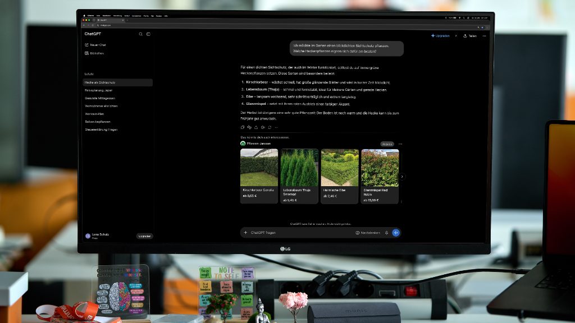The image size is (575, 323).
Task: Click the chatgpt.com address bar
Action: pyautogui.click(x=286, y=25)
